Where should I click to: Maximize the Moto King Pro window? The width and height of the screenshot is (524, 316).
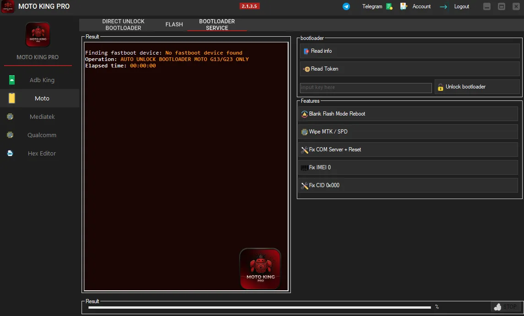[x=502, y=6]
